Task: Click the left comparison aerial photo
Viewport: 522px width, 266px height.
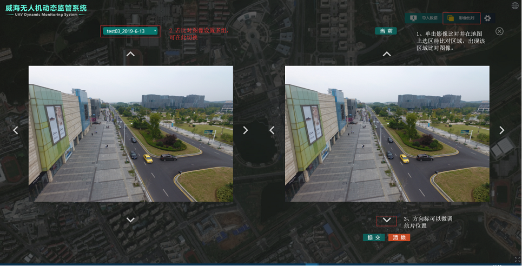Action: (130, 134)
